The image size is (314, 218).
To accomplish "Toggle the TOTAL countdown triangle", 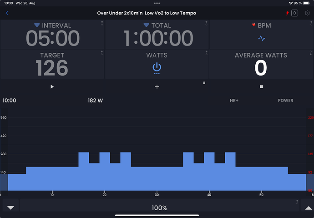I will coord(147,25).
